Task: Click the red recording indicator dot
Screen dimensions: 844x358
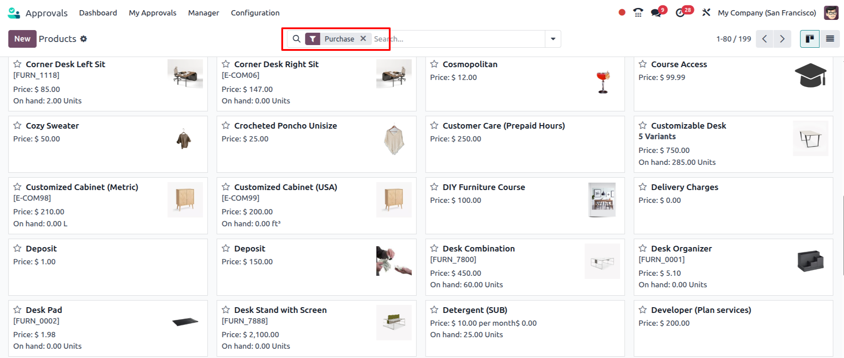Action: click(x=622, y=12)
